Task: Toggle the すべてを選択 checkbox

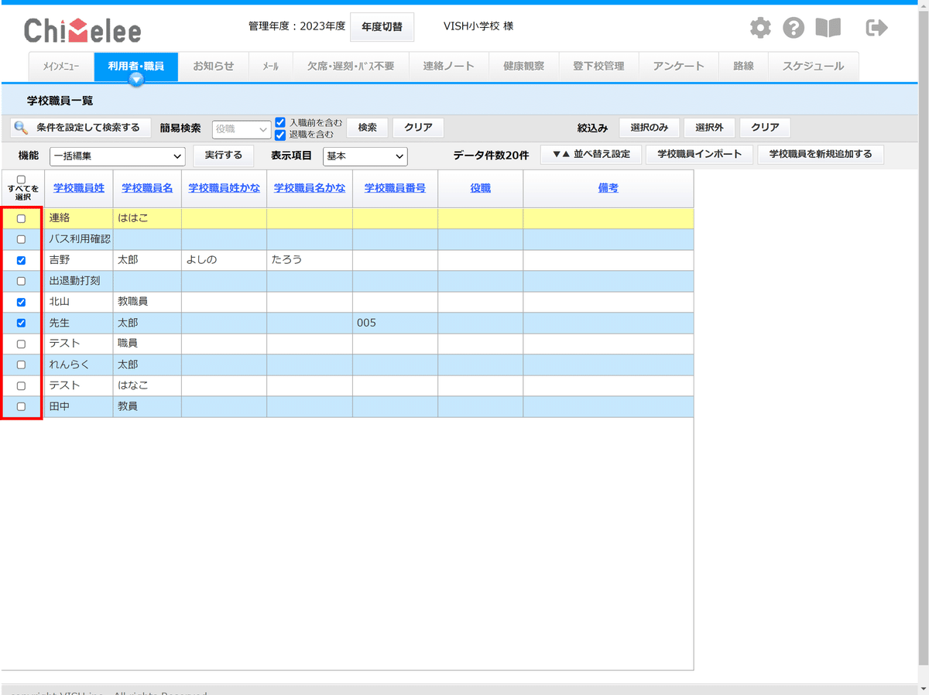Action: click(x=21, y=180)
